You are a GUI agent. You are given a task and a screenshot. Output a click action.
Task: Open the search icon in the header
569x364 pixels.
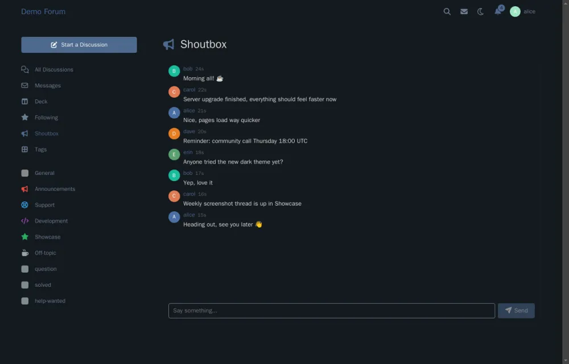447,11
